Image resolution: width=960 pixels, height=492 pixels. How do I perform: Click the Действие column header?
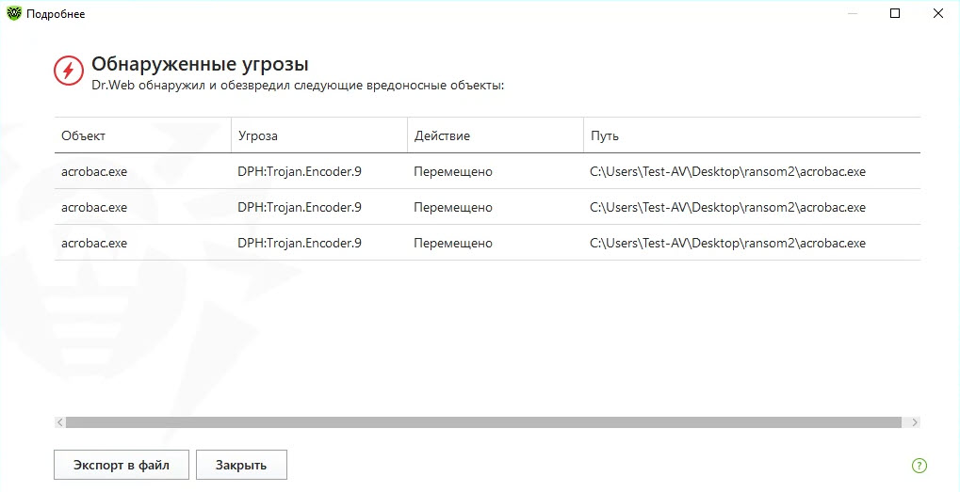(x=442, y=135)
